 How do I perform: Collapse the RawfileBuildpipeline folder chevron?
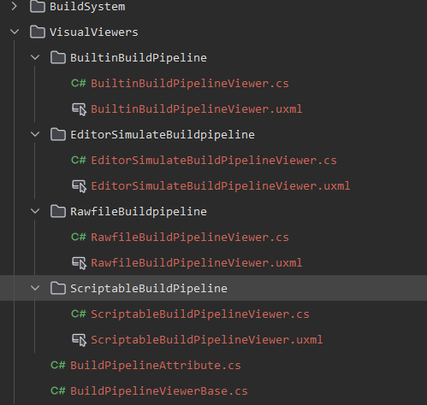tap(35, 211)
